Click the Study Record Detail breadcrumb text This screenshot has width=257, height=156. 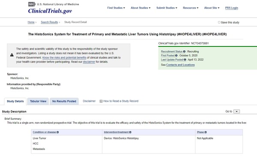(75, 22)
